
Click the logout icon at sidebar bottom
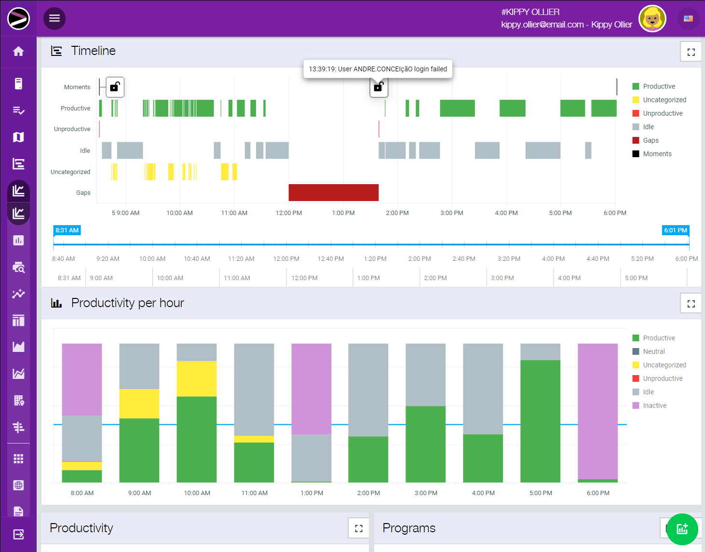coord(18,534)
